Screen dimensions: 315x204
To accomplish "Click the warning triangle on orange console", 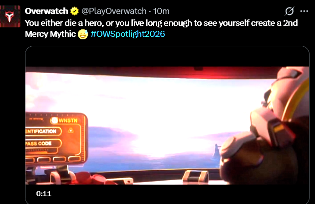I will [71, 130].
